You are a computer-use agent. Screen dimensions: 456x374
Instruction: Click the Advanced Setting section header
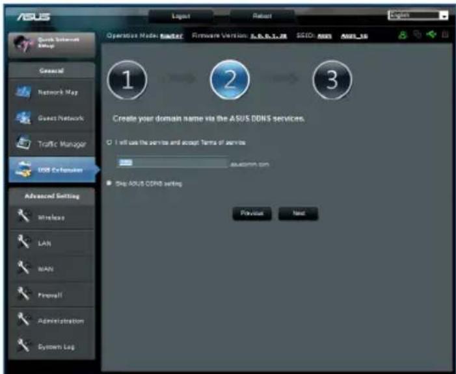point(51,196)
